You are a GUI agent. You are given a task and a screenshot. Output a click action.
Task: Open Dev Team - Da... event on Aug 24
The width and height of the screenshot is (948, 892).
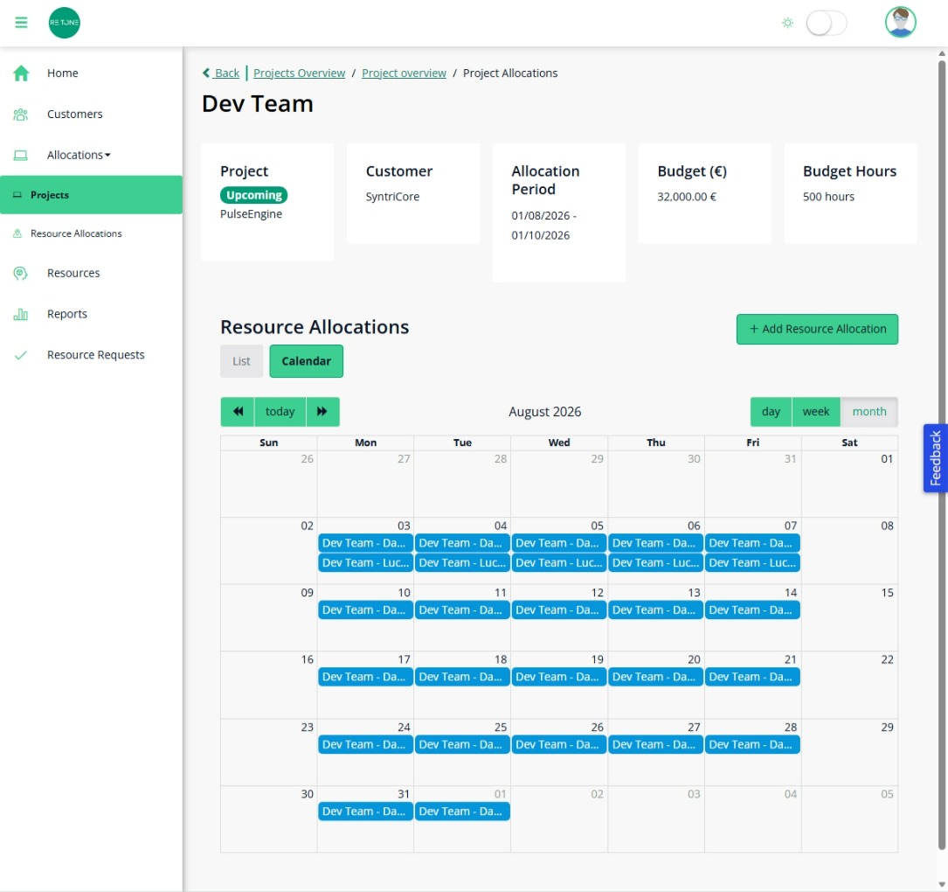pos(365,745)
